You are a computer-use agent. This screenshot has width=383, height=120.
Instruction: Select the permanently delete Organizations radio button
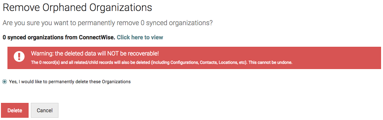pyautogui.click(x=5, y=82)
